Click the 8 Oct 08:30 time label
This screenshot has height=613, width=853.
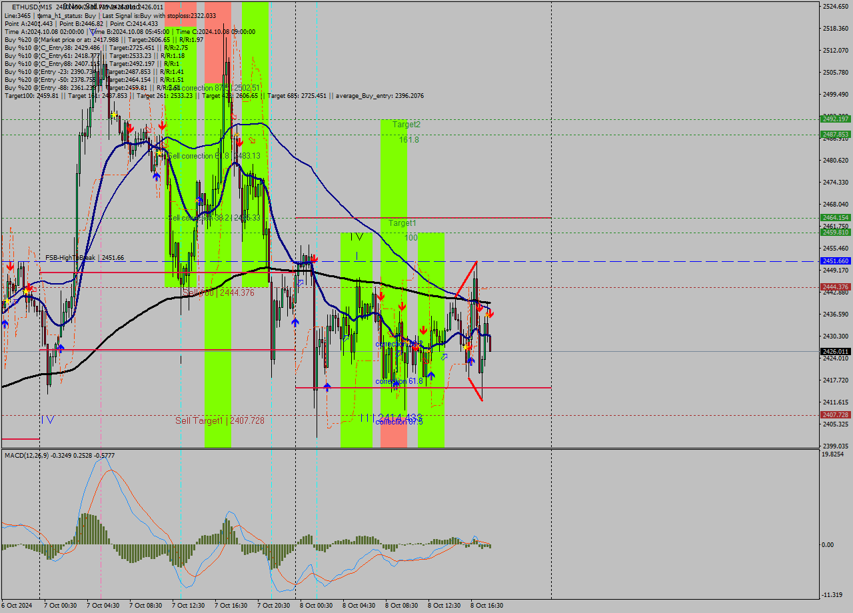tap(402, 606)
